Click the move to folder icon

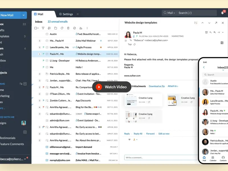tap(56, 28)
